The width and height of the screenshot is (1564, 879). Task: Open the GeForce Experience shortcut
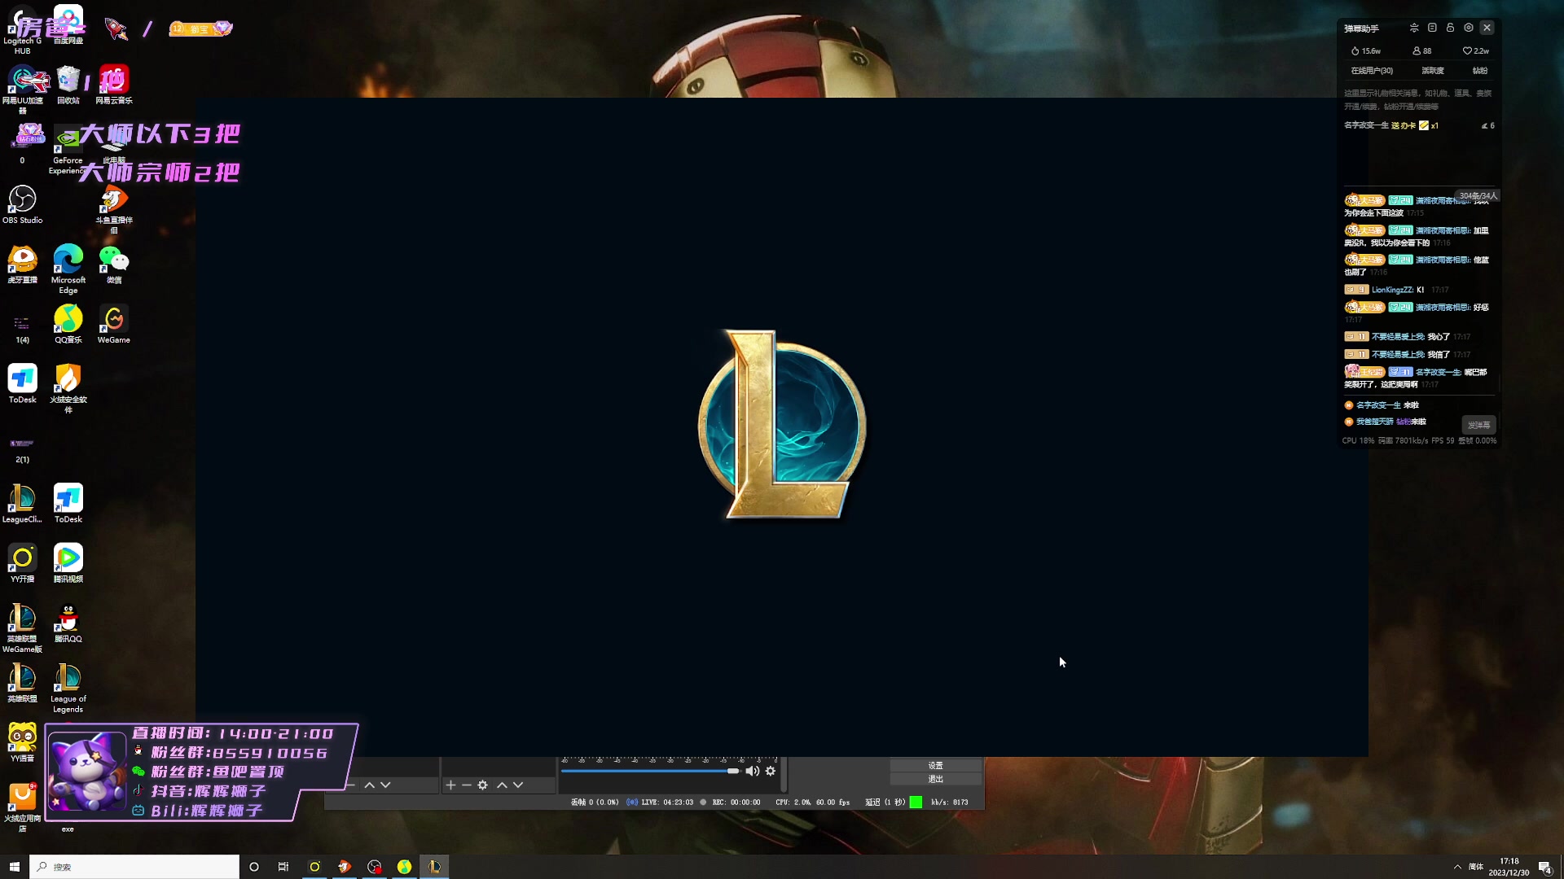click(68, 150)
